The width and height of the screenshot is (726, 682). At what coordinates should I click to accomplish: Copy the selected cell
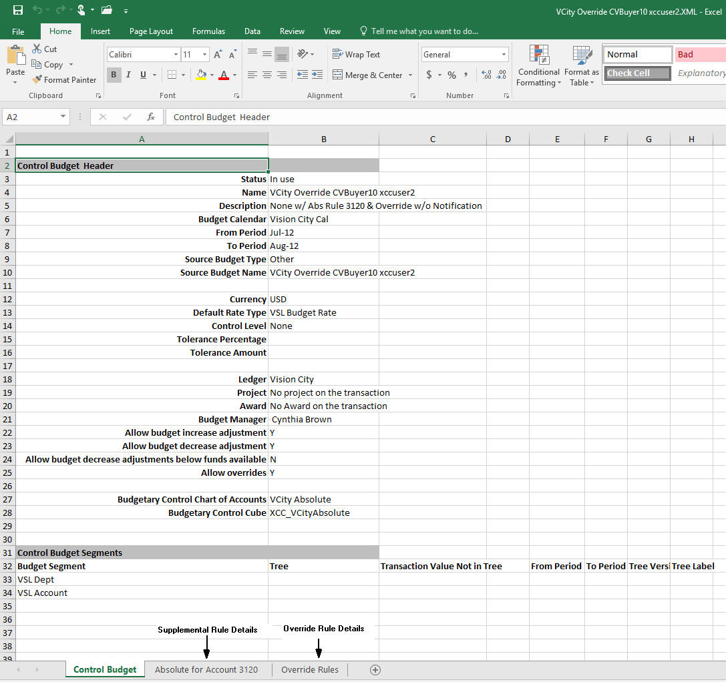[47, 64]
